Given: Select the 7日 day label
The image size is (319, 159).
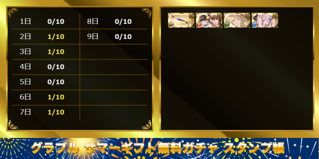Looking at the screenshot, I should [x=26, y=112].
